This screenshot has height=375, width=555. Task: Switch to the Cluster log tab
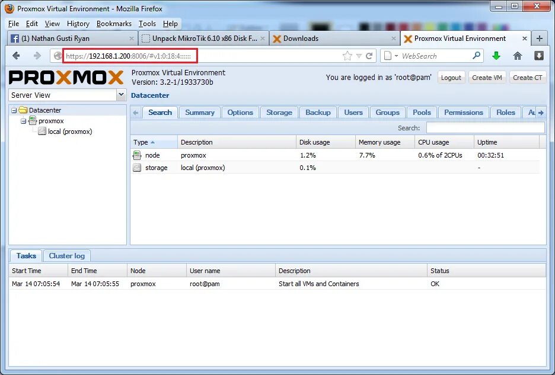coord(67,256)
